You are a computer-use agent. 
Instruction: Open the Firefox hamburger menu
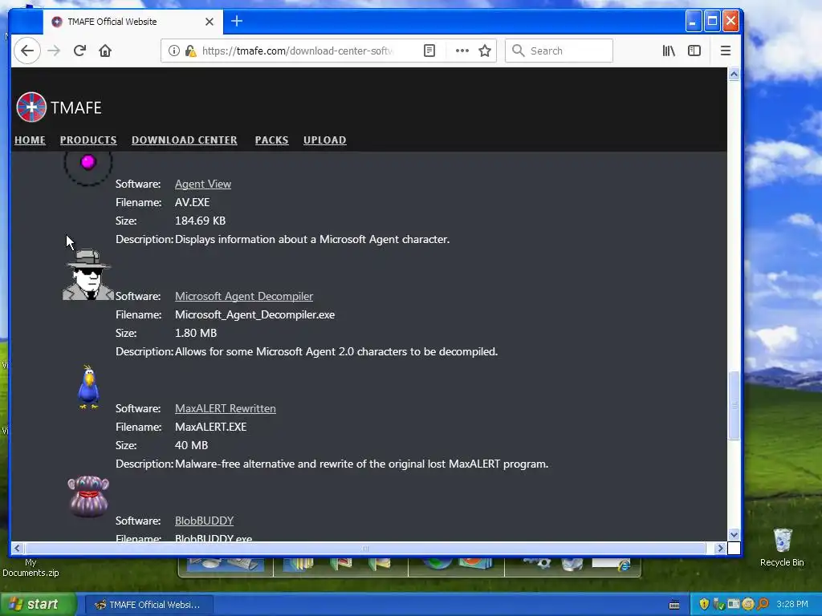726,51
